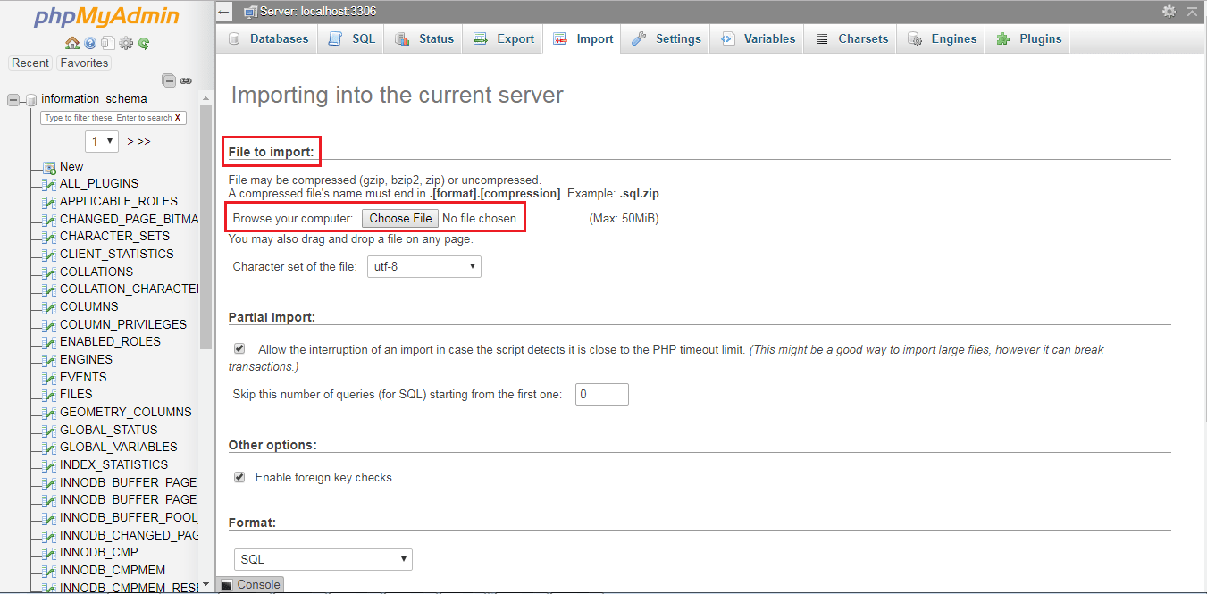Open page settings via the top-right gear icon
The width and height of the screenshot is (1207, 594).
tap(1169, 12)
